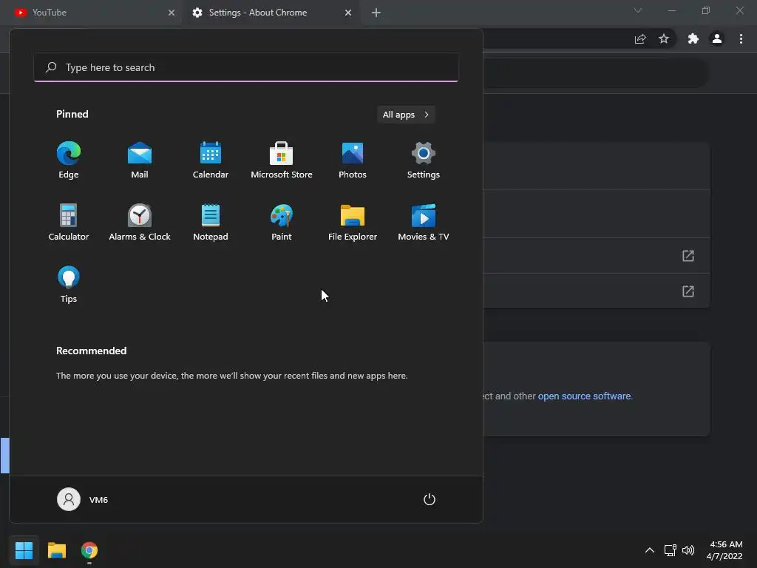Open the clock and date flyout
Viewport: 757px width, 568px height.
click(x=724, y=550)
